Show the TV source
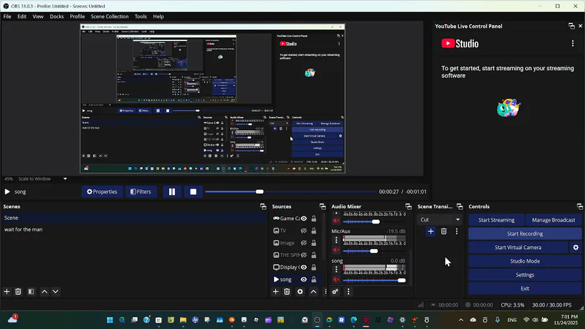 (304, 231)
